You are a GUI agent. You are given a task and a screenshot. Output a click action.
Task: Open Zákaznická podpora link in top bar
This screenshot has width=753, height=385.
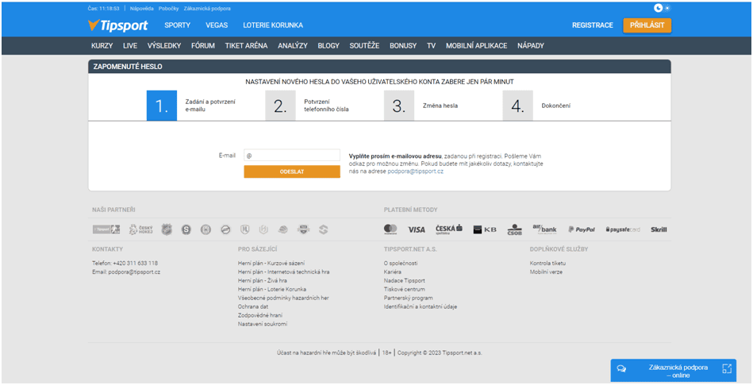point(207,9)
